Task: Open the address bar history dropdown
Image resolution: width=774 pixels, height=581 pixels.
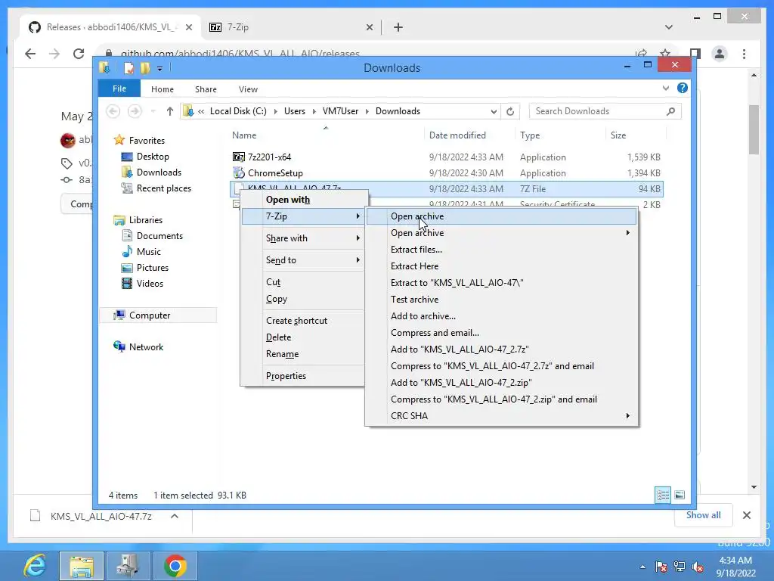Action: pyautogui.click(x=493, y=112)
